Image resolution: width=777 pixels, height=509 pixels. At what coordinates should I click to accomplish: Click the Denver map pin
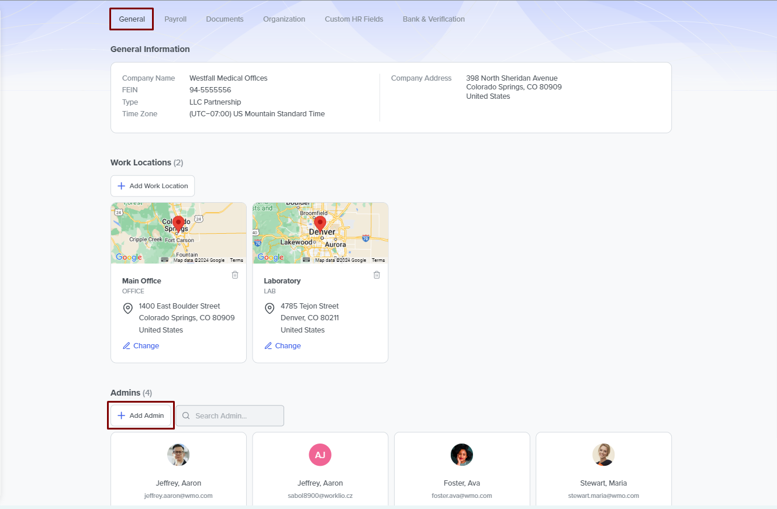[320, 226]
